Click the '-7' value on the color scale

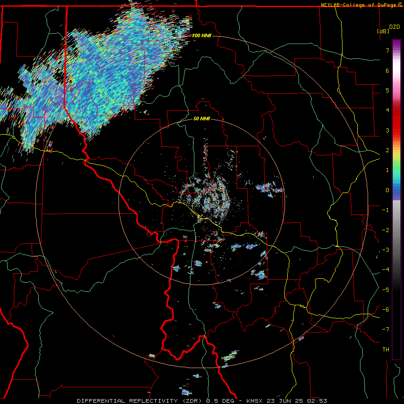tap(386, 329)
